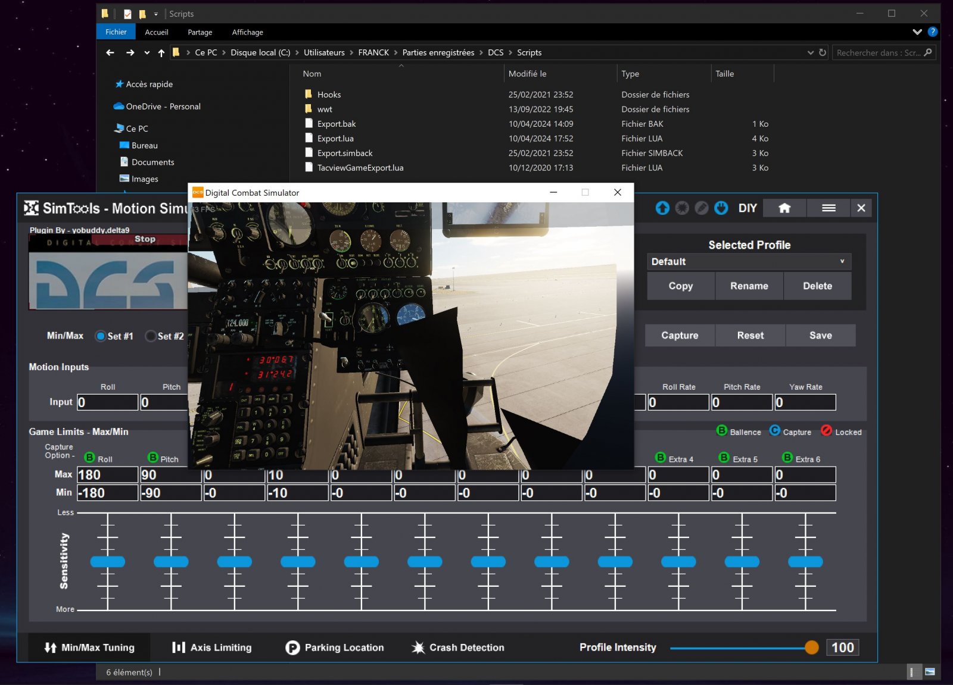Click the Explorer back navigation arrow
The image size is (953, 685).
point(110,52)
